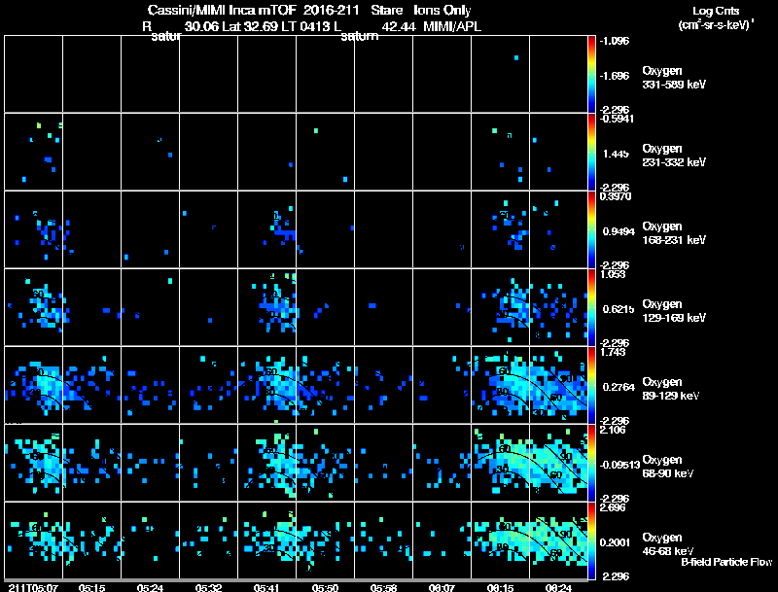Screen dimensions: 778x592
Task: Click the 06:15 panel in 68-90 keV row
Action: point(500,463)
